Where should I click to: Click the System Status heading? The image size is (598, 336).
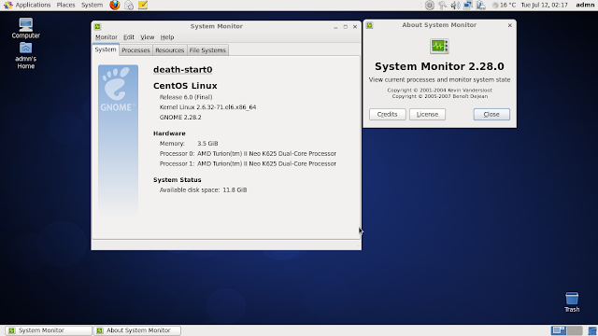coord(177,180)
